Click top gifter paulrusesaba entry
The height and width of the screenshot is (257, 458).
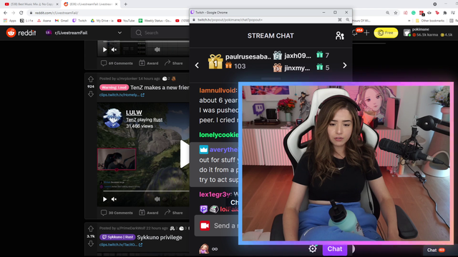coord(240,61)
